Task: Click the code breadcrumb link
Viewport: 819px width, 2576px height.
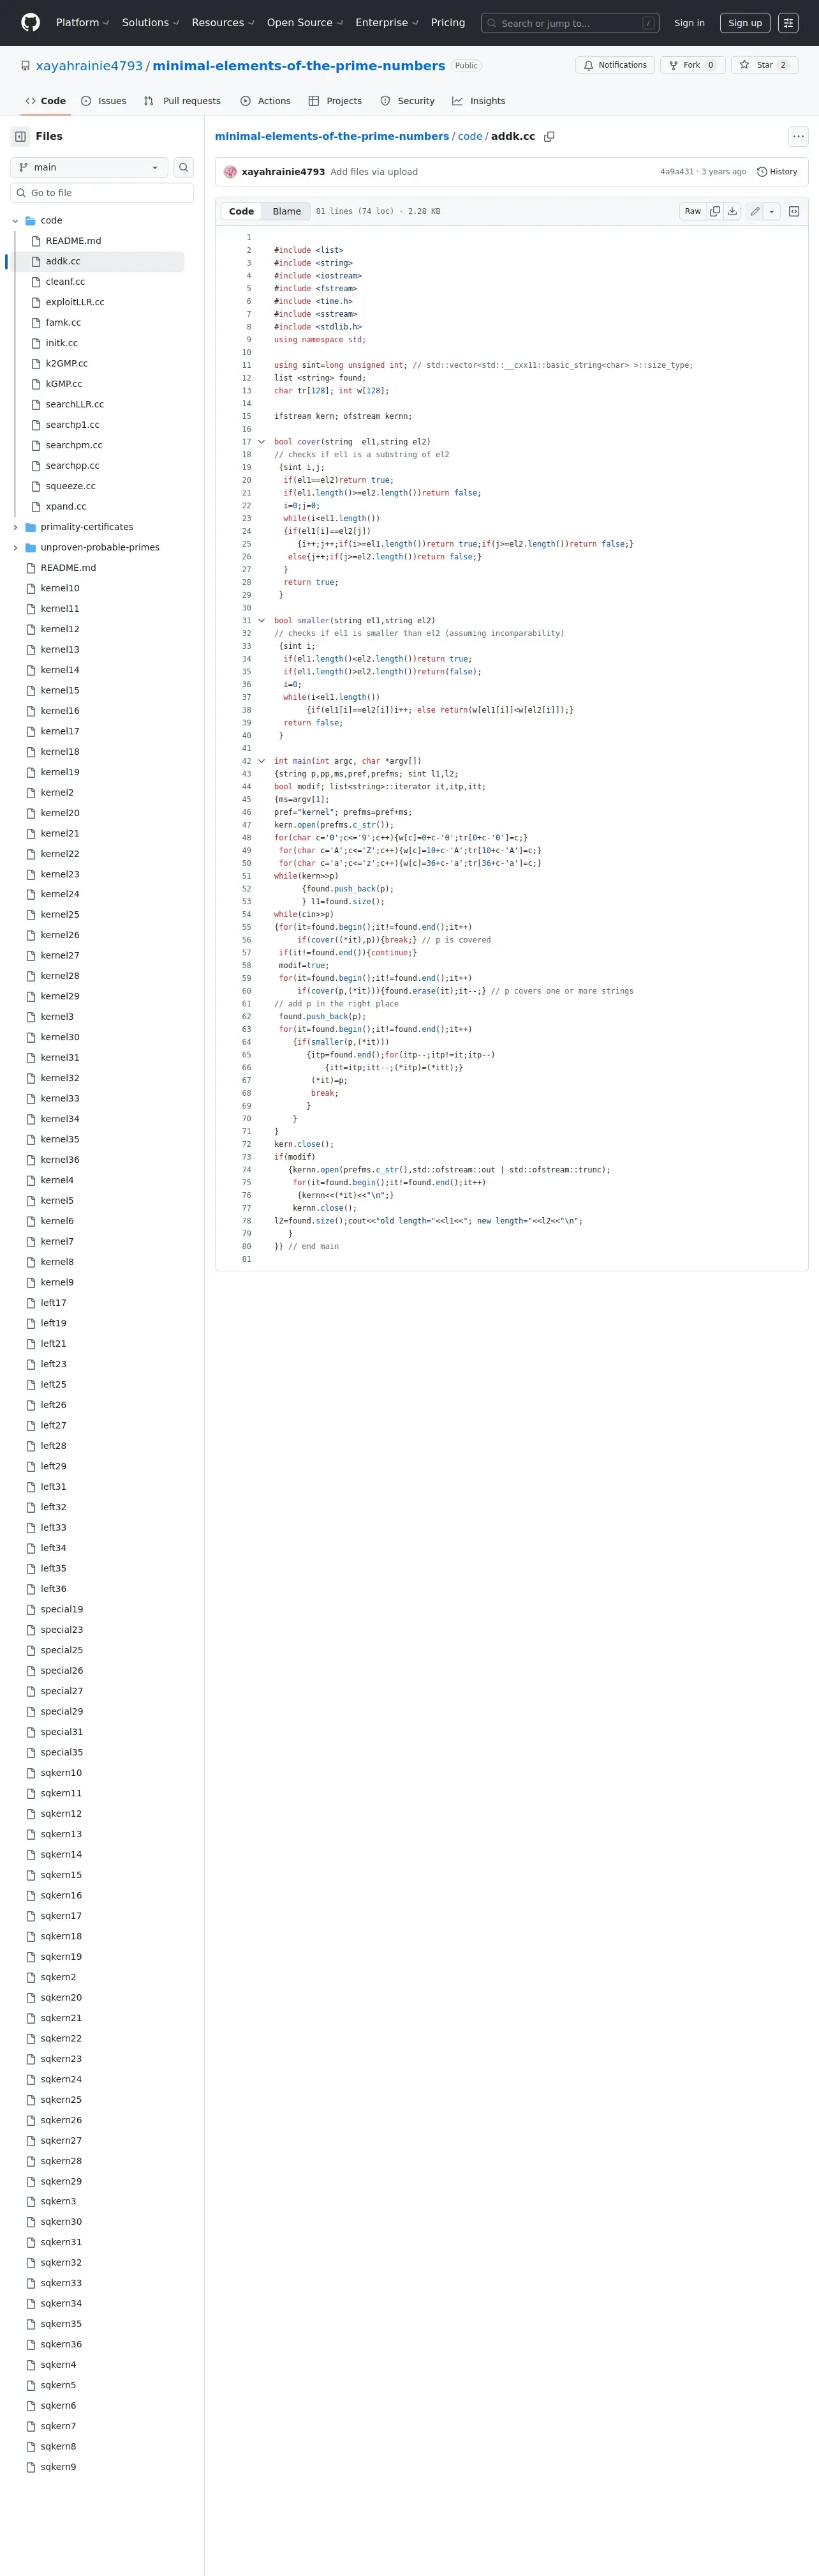Action: pyautogui.click(x=469, y=136)
